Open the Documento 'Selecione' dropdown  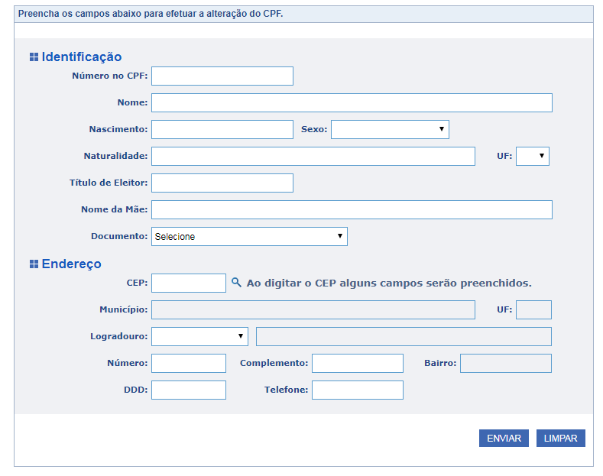pos(249,236)
